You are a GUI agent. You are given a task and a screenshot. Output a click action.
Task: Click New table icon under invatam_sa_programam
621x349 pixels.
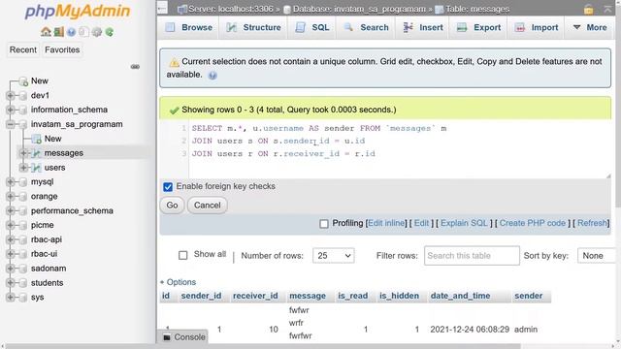(37, 139)
